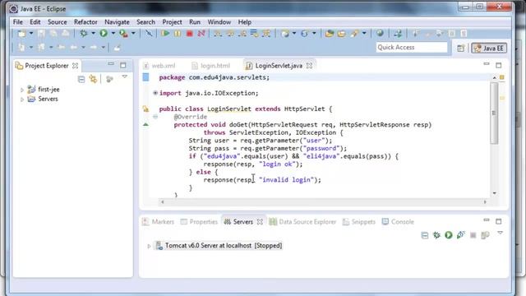526x296 pixels.
Task: Click the red Terminate square icon
Action: click(190, 33)
